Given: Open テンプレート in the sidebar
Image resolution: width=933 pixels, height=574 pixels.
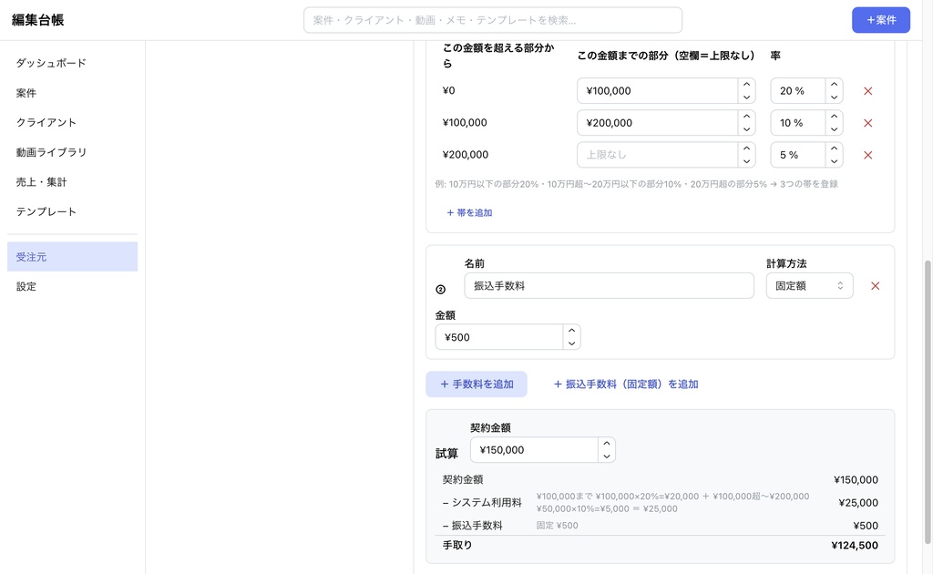Looking at the screenshot, I should pyautogui.click(x=73, y=211).
